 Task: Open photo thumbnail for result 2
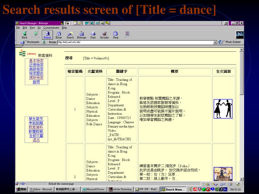[x=223, y=174]
